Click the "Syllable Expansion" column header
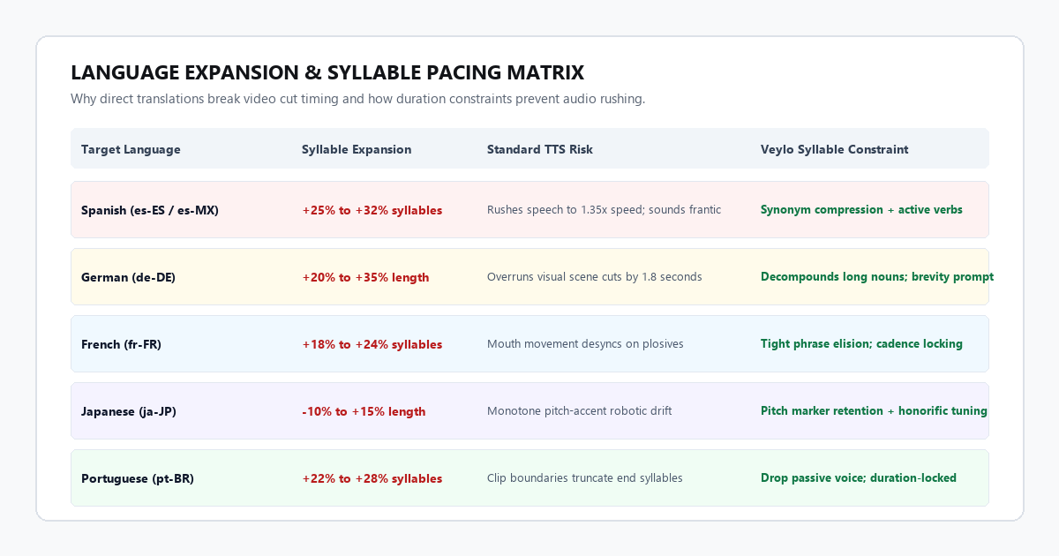The image size is (1059, 556). click(x=357, y=149)
